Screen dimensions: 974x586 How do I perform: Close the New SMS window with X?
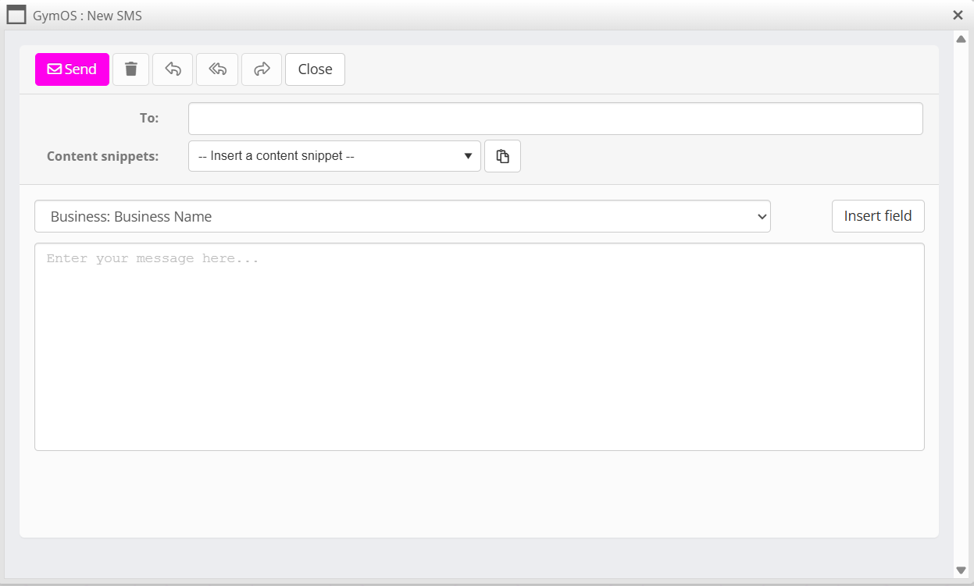958,15
